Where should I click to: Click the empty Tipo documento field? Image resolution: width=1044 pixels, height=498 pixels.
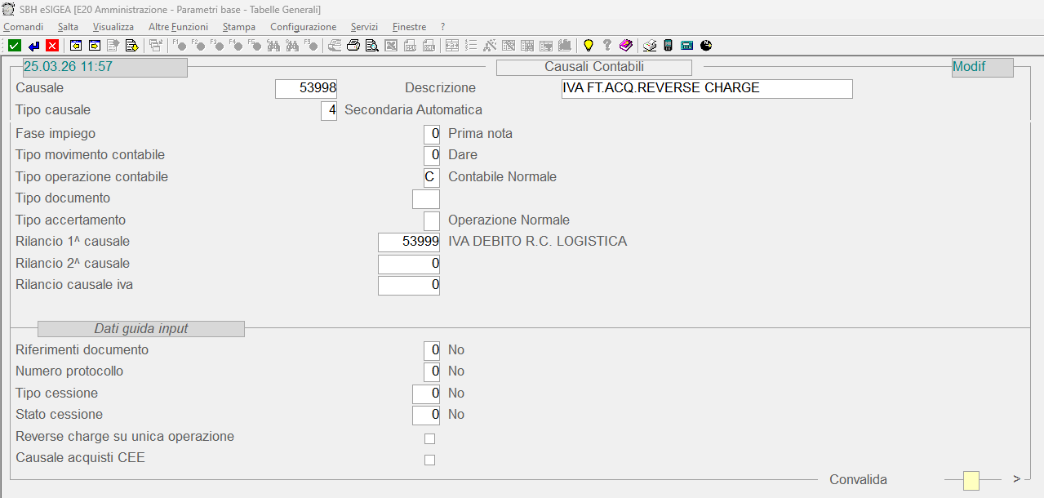pos(426,198)
